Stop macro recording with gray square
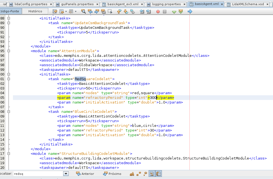Image resolution: width=273 pixels, height=179 pixels. (x=165, y=12)
